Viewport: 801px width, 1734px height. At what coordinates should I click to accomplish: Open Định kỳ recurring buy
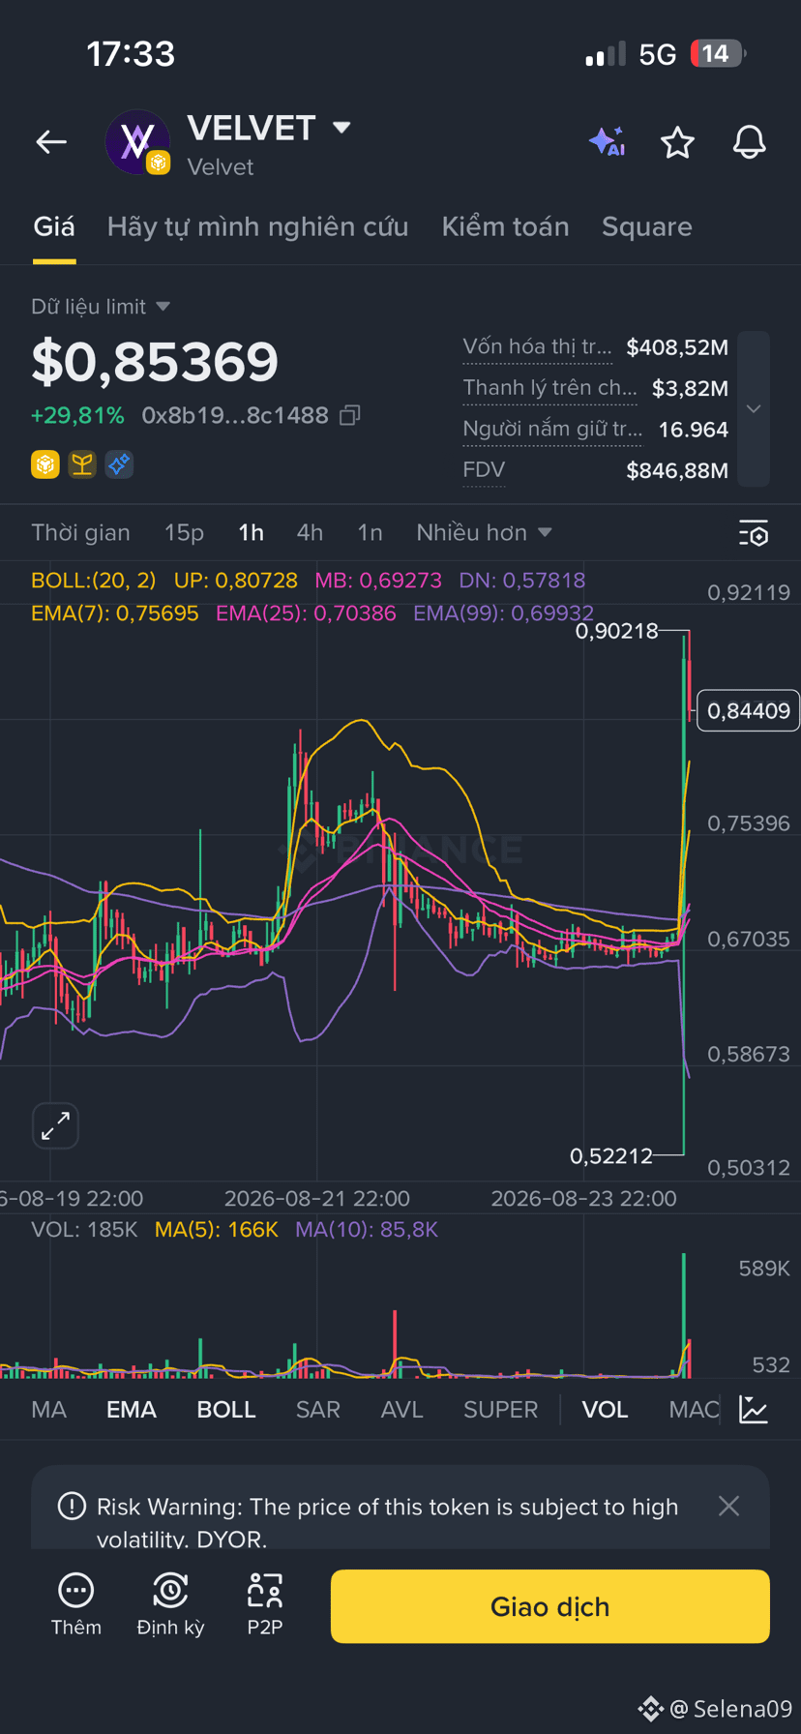point(170,1605)
